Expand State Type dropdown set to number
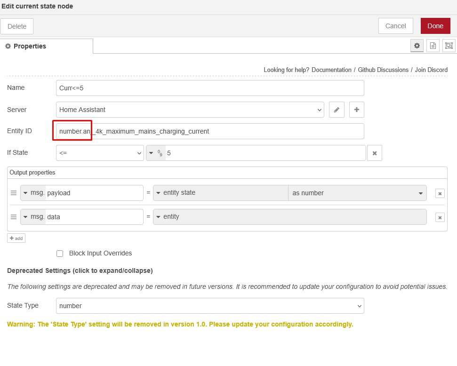Image resolution: width=457 pixels, height=366 pixels. point(210,306)
